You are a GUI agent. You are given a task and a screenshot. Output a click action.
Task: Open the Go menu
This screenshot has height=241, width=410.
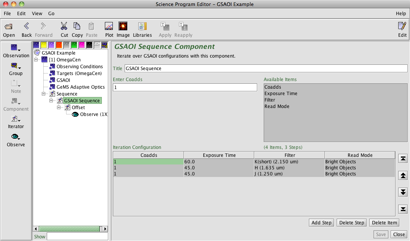[x=51, y=14]
